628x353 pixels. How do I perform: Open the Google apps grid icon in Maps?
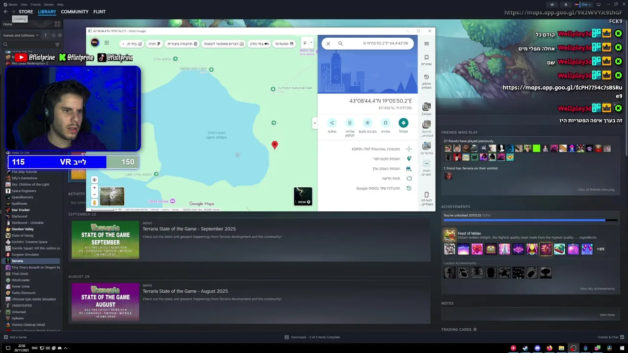click(106, 43)
